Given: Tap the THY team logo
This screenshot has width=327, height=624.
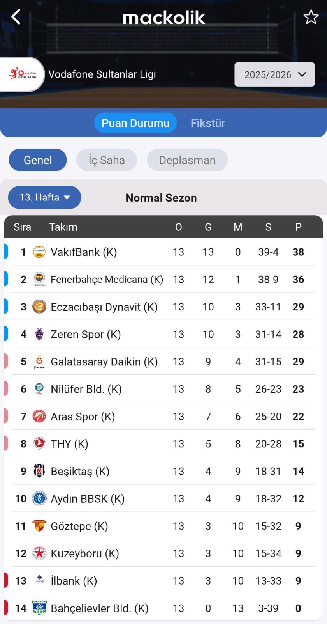Looking at the screenshot, I should [39, 444].
